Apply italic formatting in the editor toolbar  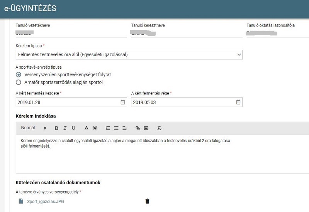(65, 128)
